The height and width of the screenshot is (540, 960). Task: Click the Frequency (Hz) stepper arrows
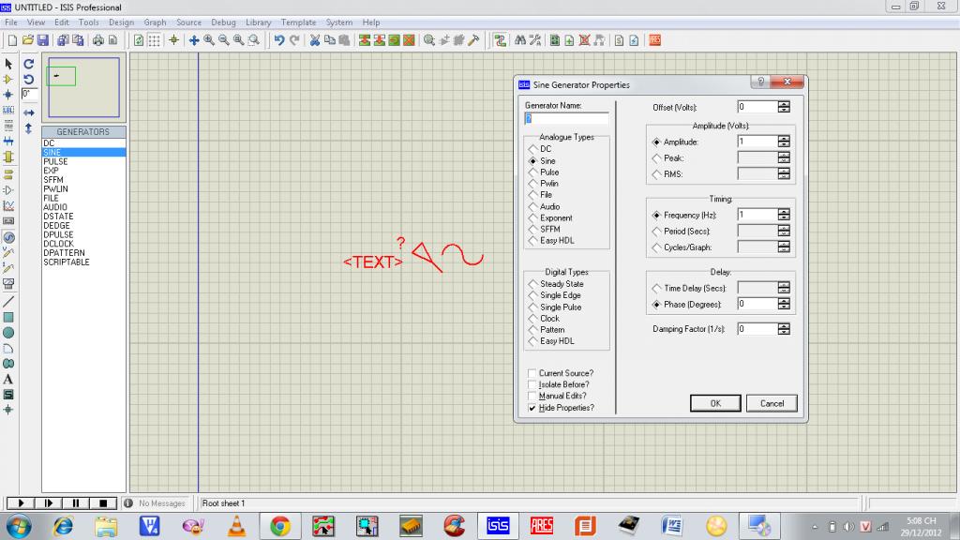[x=784, y=215]
